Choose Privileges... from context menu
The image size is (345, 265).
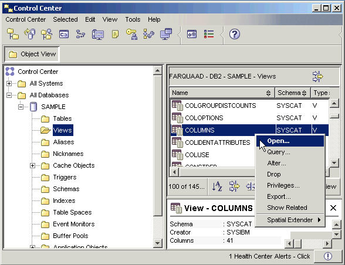coord(290,185)
